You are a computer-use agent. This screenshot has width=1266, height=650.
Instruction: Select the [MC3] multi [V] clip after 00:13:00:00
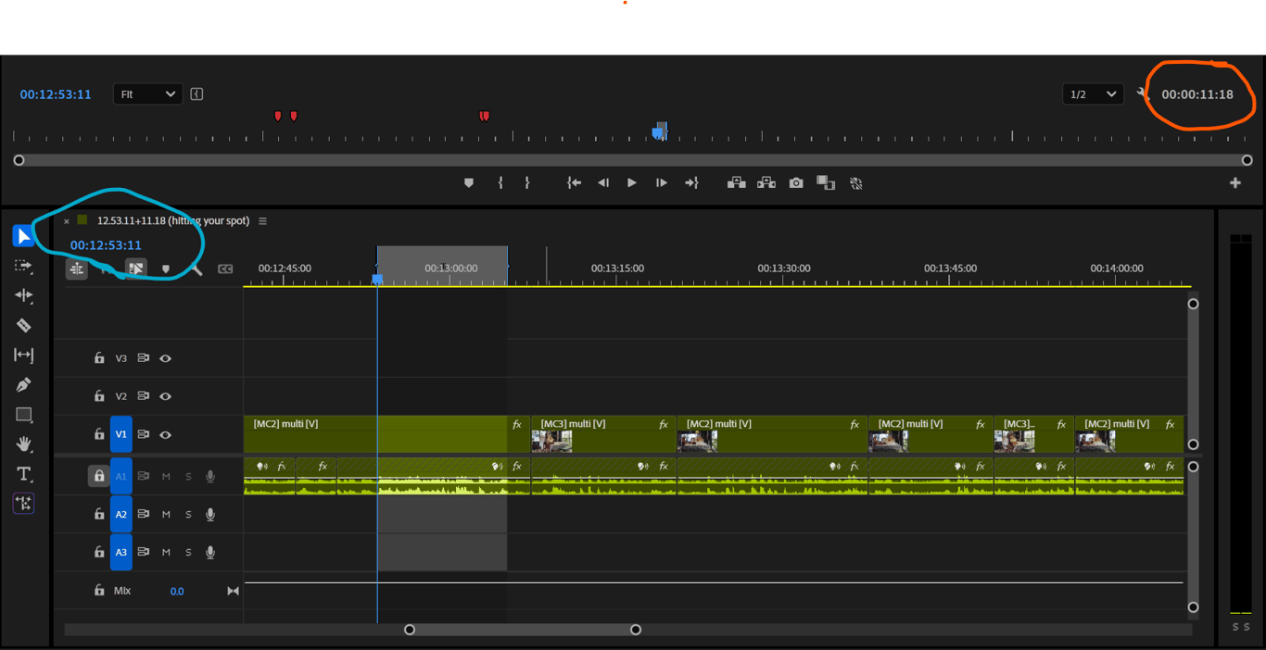point(603,434)
